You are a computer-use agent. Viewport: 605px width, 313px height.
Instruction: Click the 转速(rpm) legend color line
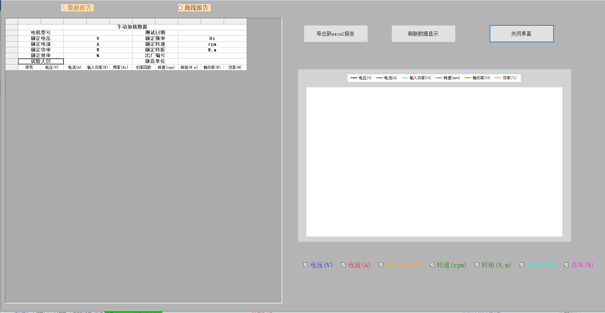tap(439, 78)
